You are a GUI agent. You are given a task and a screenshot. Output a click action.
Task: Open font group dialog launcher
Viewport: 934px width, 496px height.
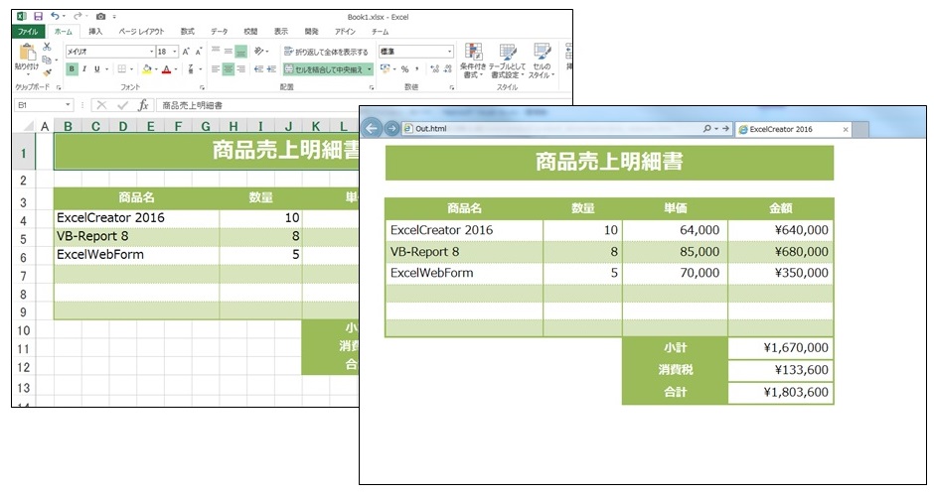pyautogui.click(x=202, y=87)
